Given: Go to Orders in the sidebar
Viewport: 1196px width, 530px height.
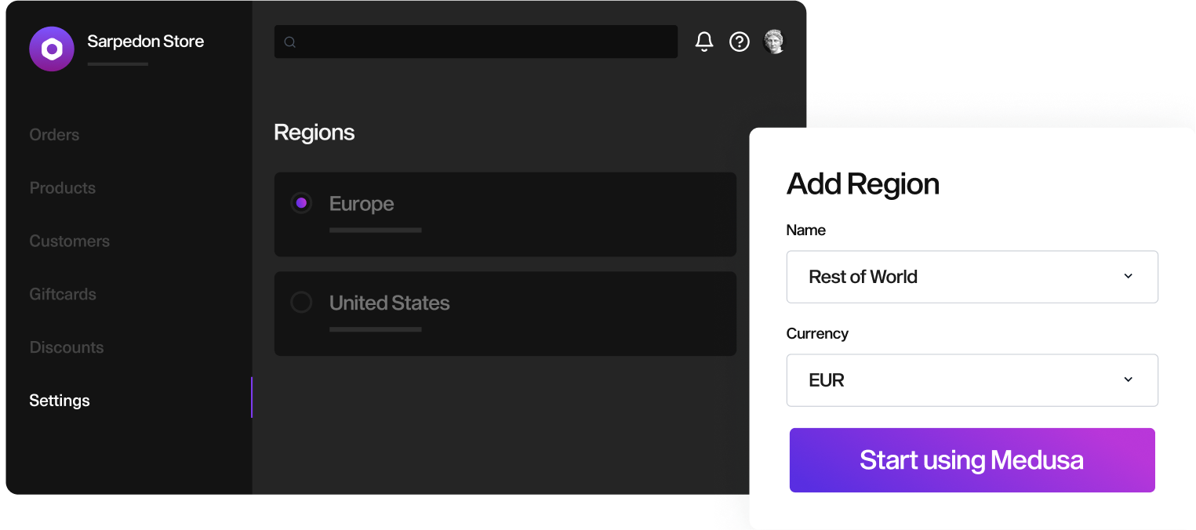Looking at the screenshot, I should [x=54, y=135].
